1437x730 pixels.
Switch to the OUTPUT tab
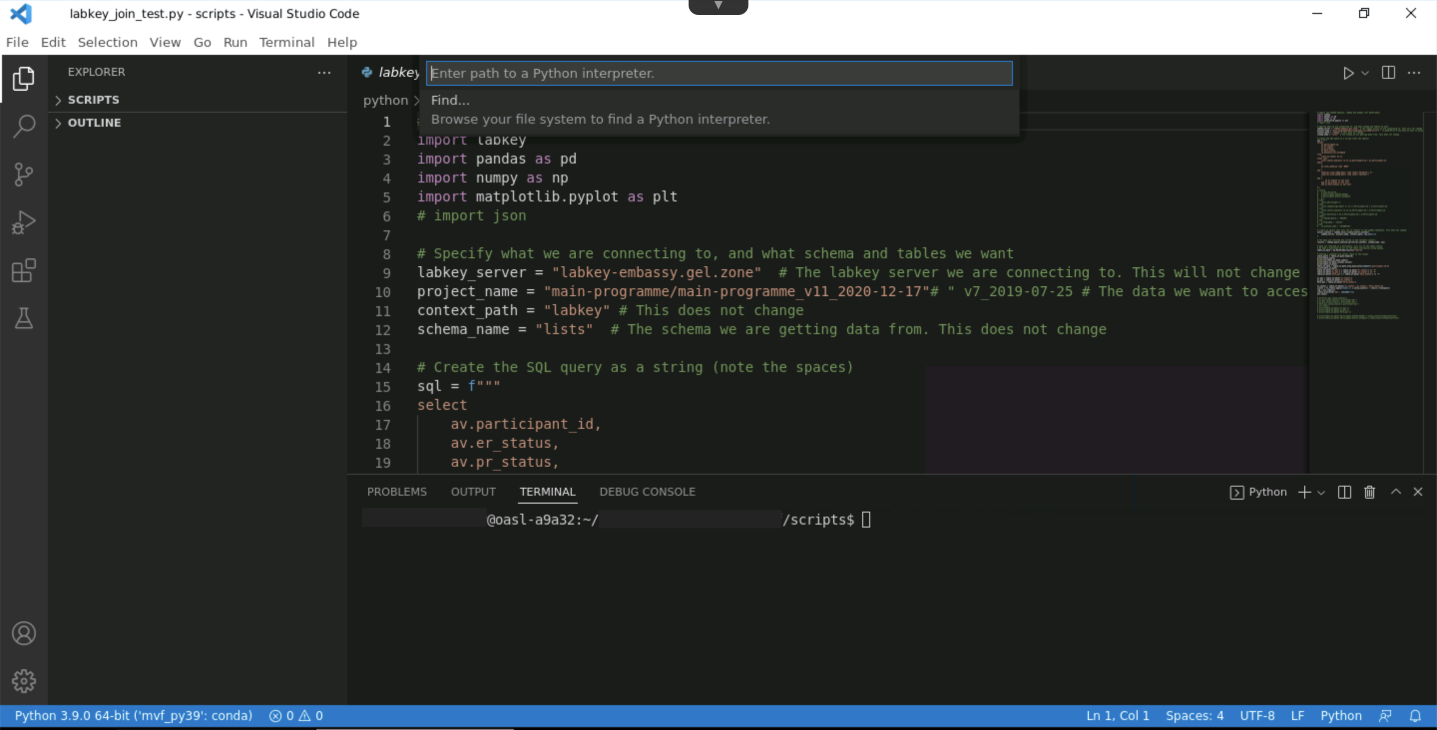(x=473, y=491)
